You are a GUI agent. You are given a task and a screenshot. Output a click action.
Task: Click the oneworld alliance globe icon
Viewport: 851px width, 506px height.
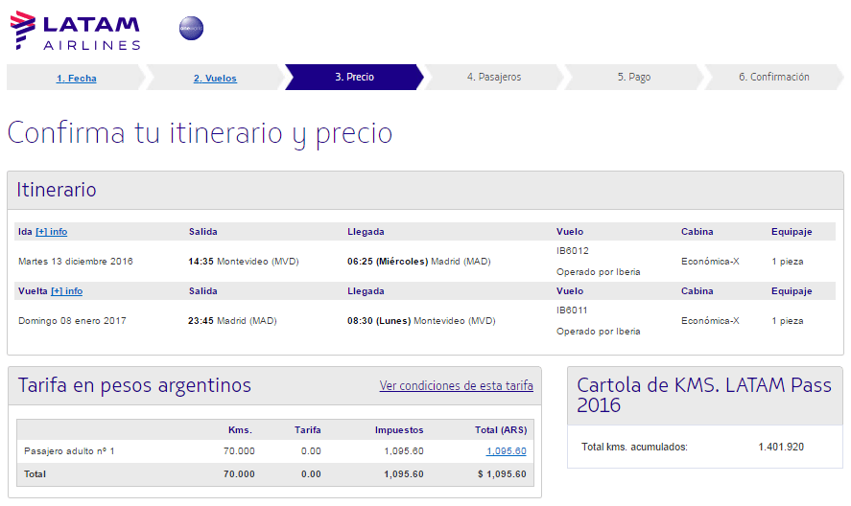point(192,28)
